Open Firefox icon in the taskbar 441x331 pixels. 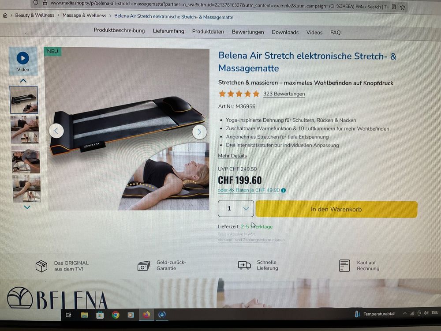(x=146, y=315)
